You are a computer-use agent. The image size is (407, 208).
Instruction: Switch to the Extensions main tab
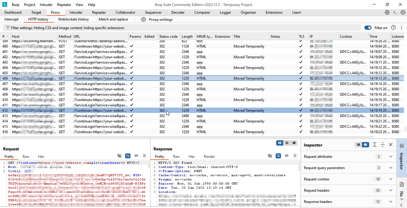274,13
